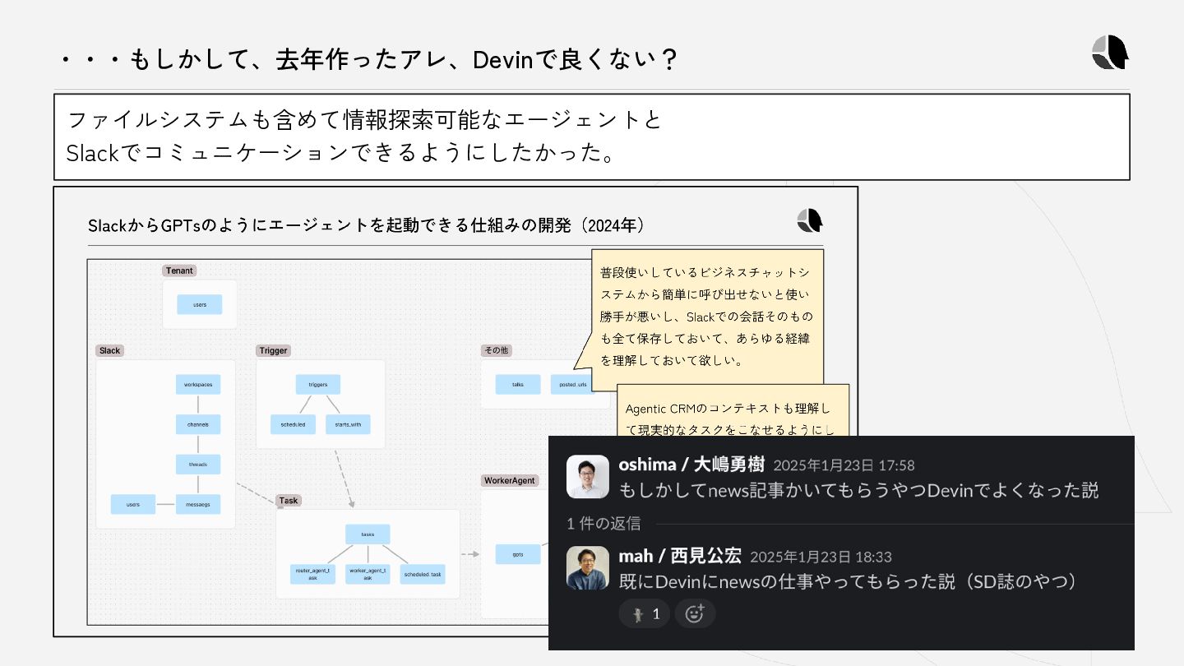Click mah's profile avatar in the Slack reply
Screen dimensions: 1184x666
pos(588,568)
